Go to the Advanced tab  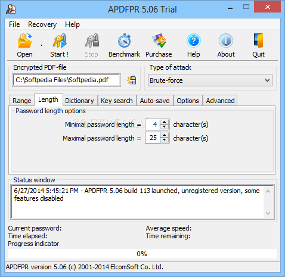(x=220, y=101)
